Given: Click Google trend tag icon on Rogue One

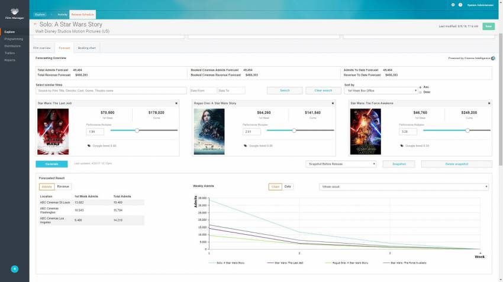Looking at the screenshot, I should 246,146.
